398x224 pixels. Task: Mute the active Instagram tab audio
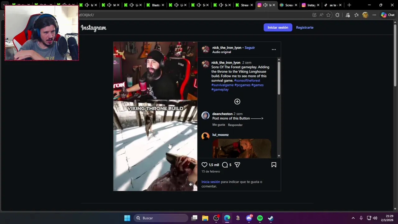click(x=266, y=5)
